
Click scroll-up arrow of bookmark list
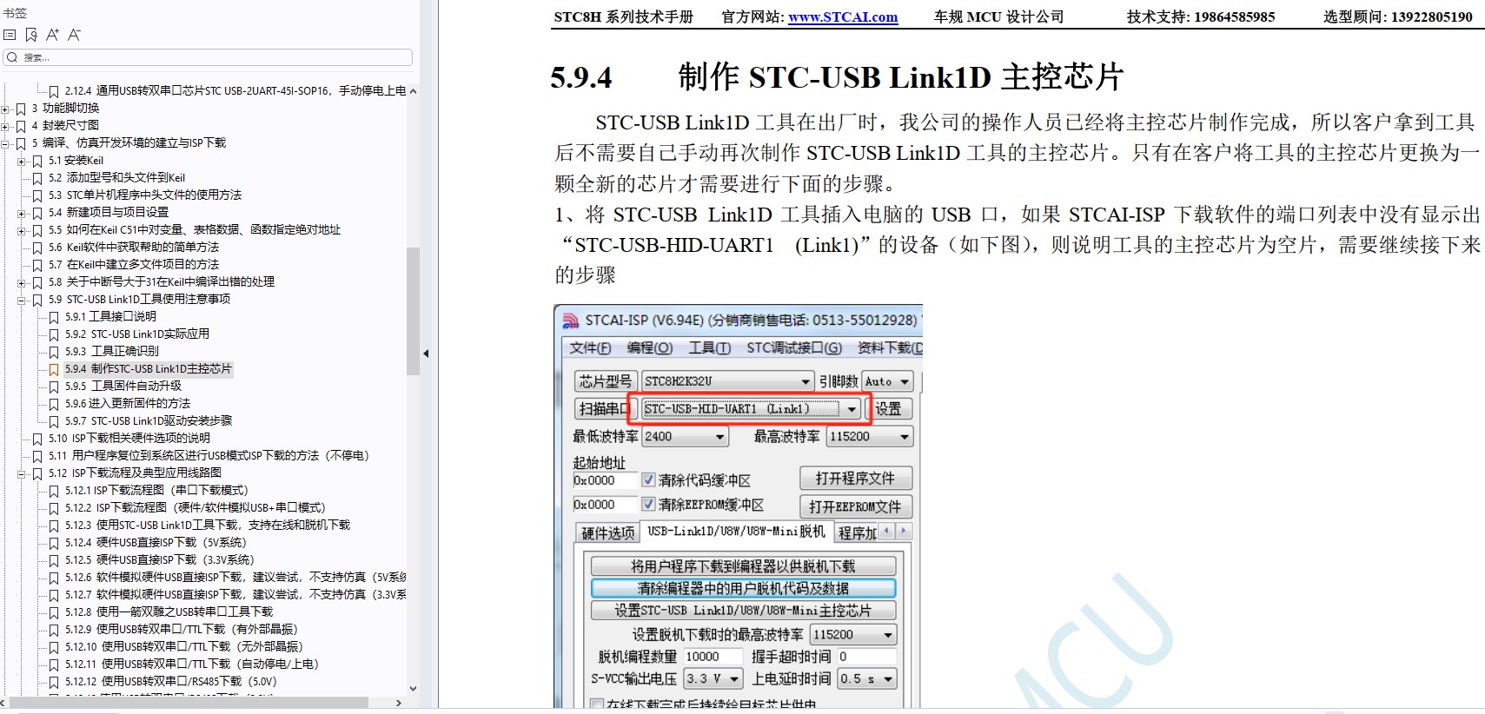pyautogui.click(x=413, y=91)
